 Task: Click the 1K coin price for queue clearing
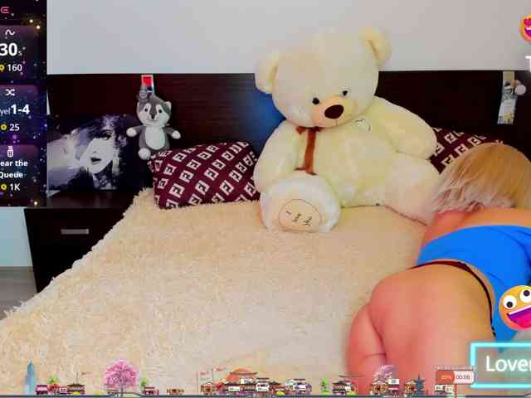pyautogui.click(x=10, y=187)
